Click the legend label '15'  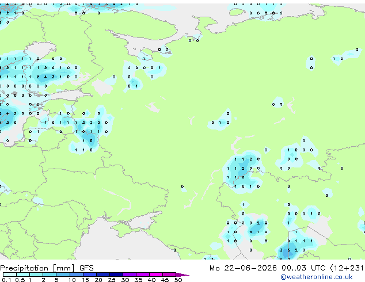point(85,280)
